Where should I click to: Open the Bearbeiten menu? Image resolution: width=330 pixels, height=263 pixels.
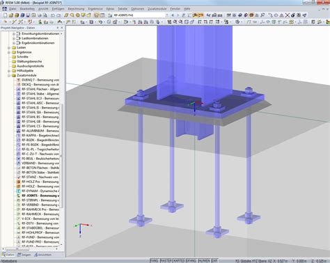(27, 9)
